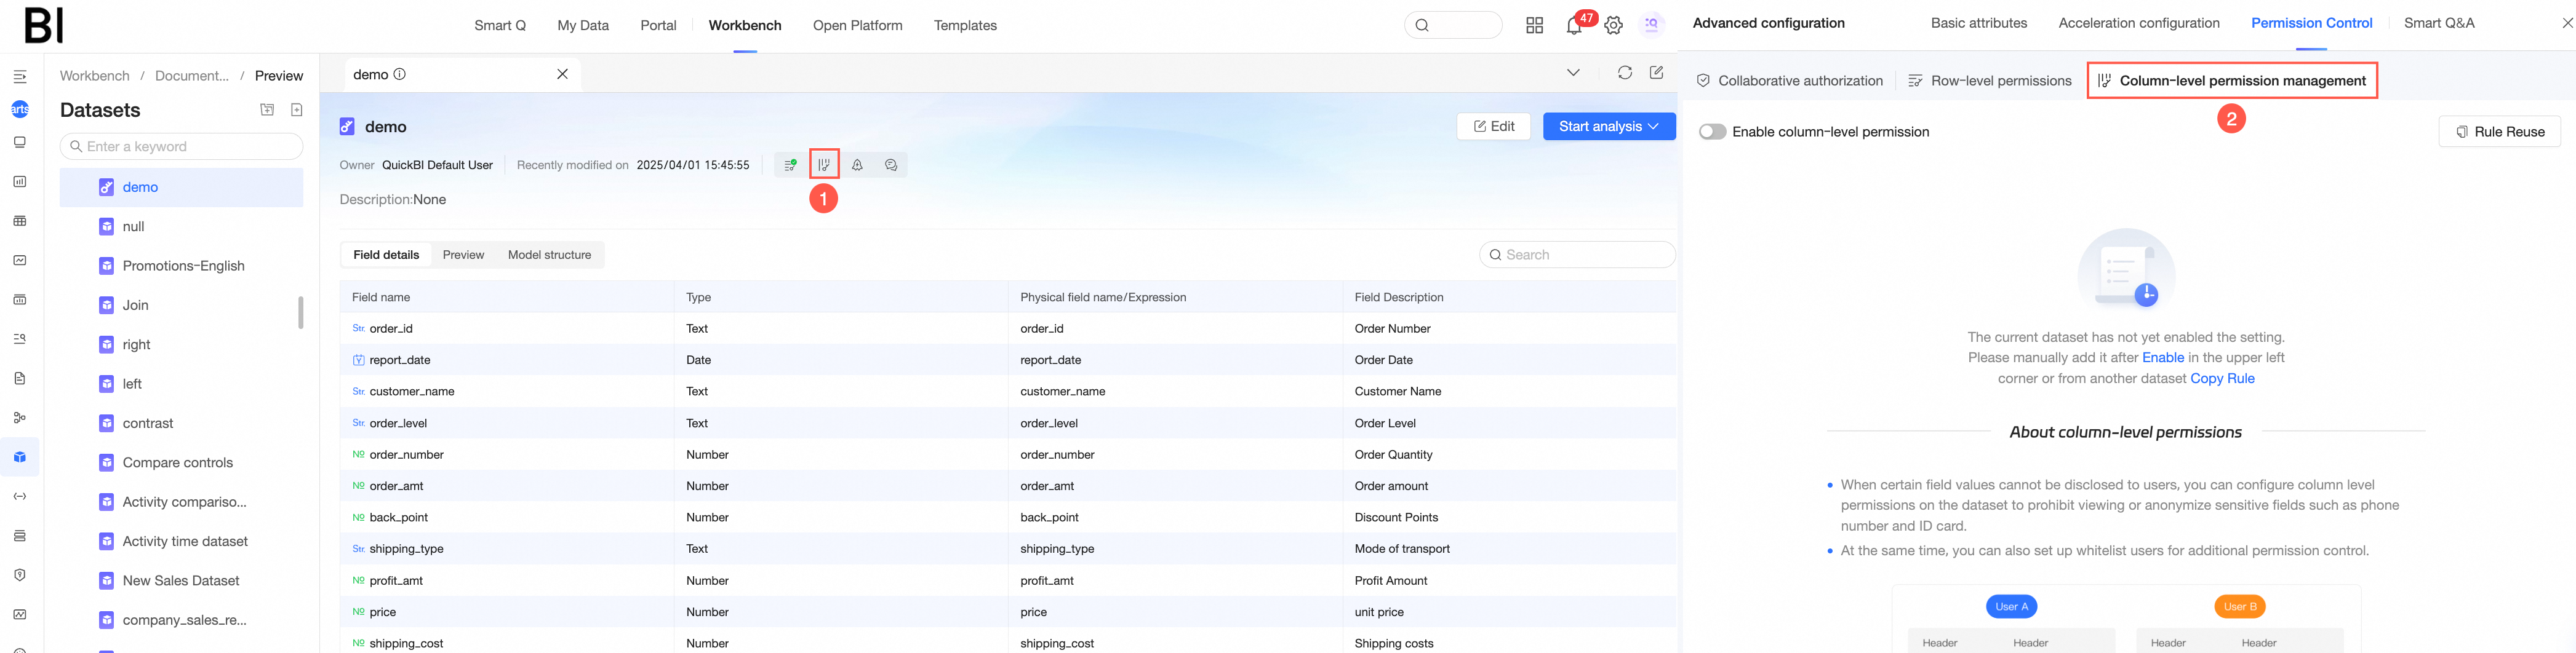Open the highlighted blue cube Datasets sidebar icon

tap(20, 457)
